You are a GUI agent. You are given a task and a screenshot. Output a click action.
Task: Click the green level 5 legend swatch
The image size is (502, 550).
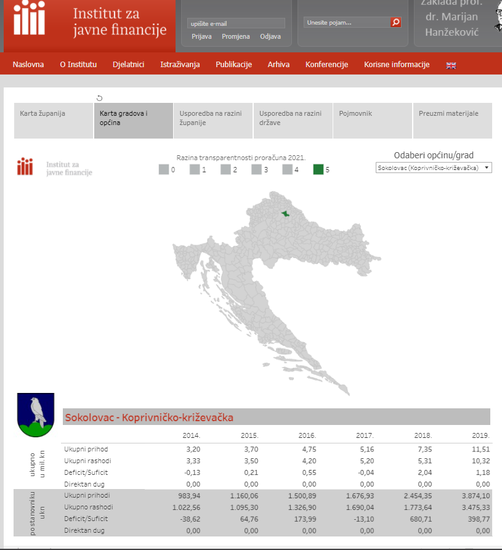[318, 169]
